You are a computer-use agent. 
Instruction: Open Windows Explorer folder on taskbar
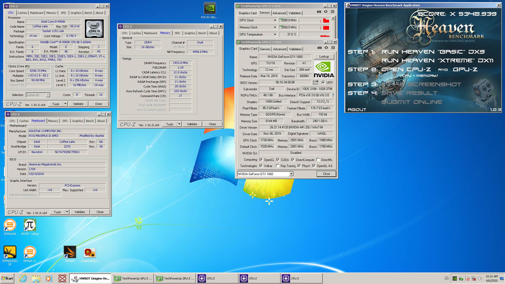36,278
